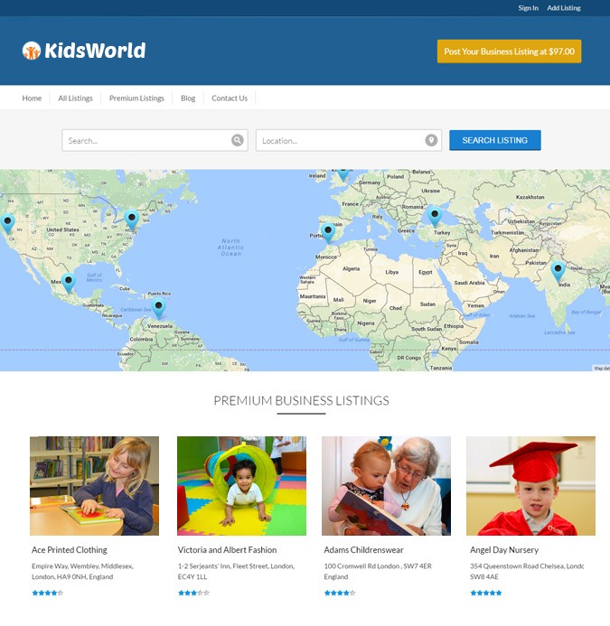Viewport: 610px width, 626px height.
Task: Click the SEARCH LISTING button
Action: [x=495, y=140]
